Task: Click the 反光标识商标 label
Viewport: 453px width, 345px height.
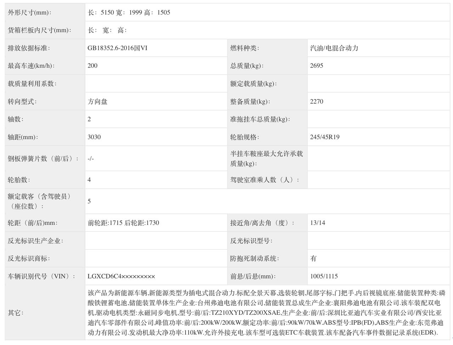Action: pos(29,258)
